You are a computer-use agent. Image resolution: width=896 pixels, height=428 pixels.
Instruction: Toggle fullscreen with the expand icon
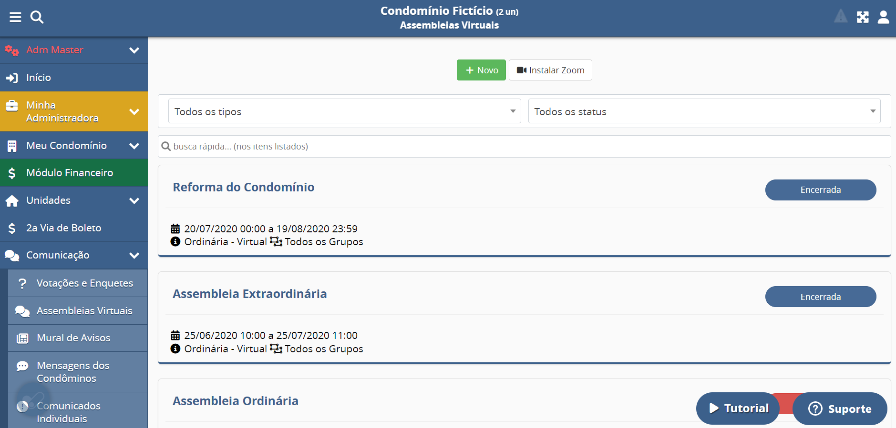coord(862,18)
